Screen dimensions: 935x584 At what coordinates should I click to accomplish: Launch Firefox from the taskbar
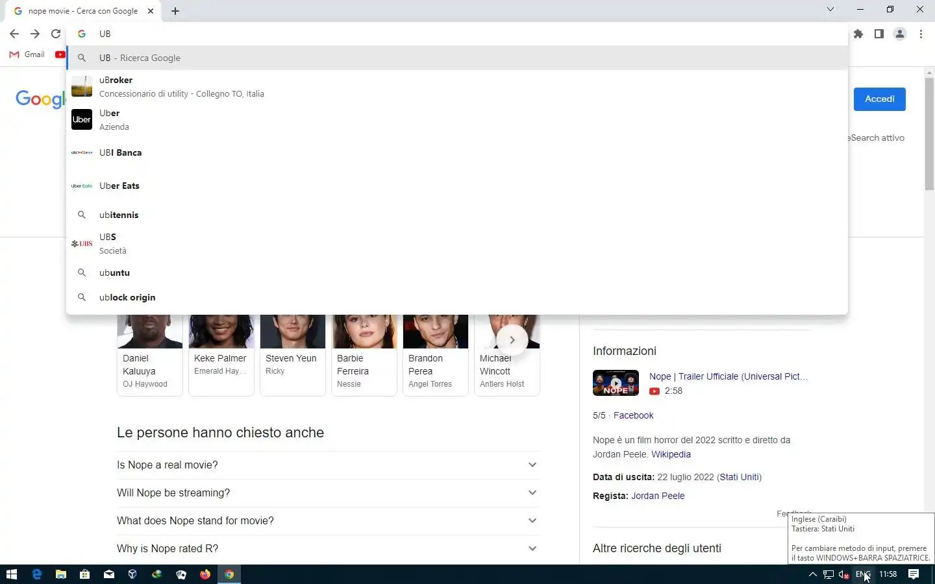(x=205, y=574)
